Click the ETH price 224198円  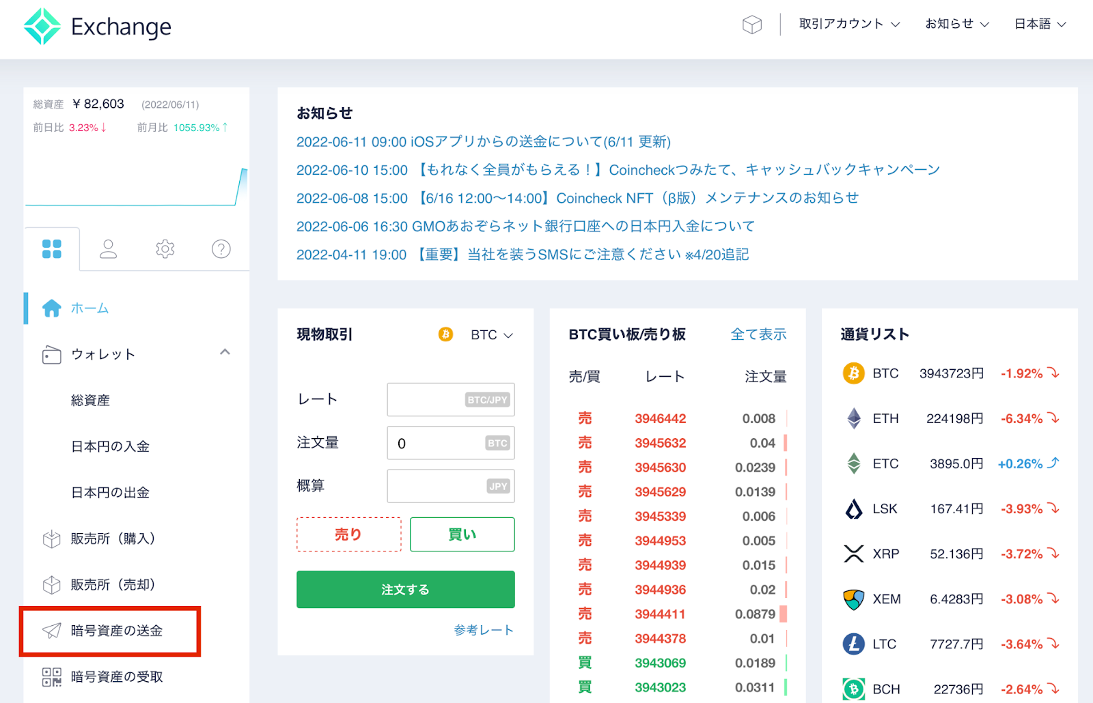pyautogui.click(x=954, y=418)
